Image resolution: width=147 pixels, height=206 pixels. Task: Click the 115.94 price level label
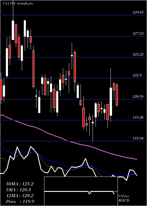(x=138, y=138)
